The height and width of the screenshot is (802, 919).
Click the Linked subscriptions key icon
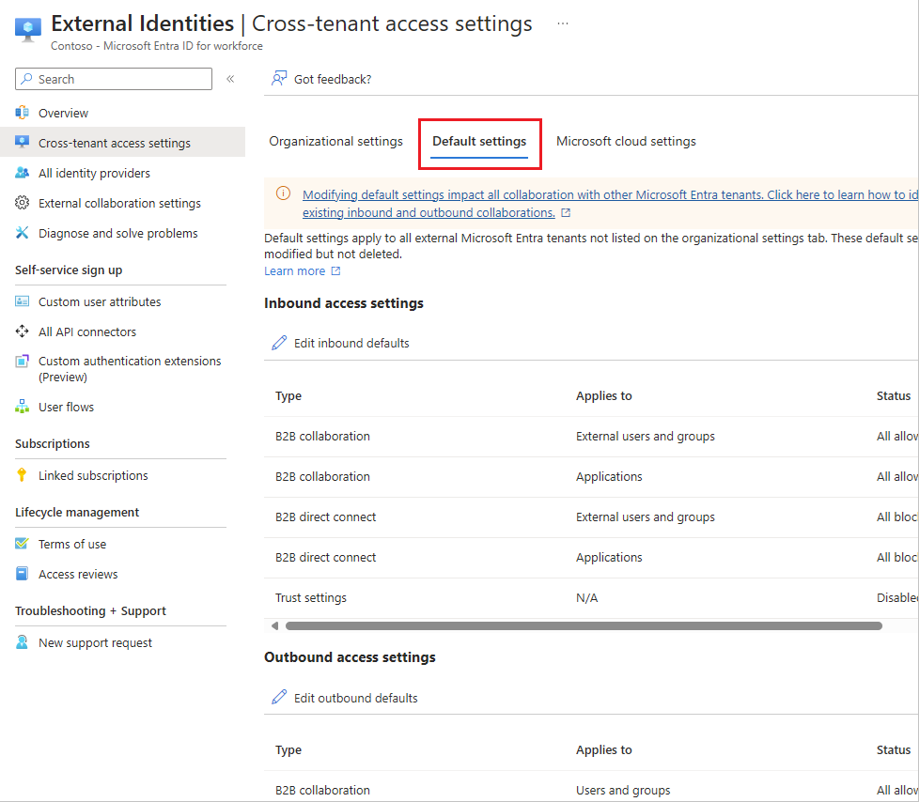[23, 475]
